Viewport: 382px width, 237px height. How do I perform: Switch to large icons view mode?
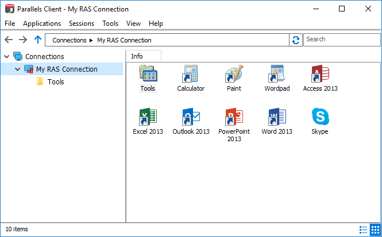375,230
